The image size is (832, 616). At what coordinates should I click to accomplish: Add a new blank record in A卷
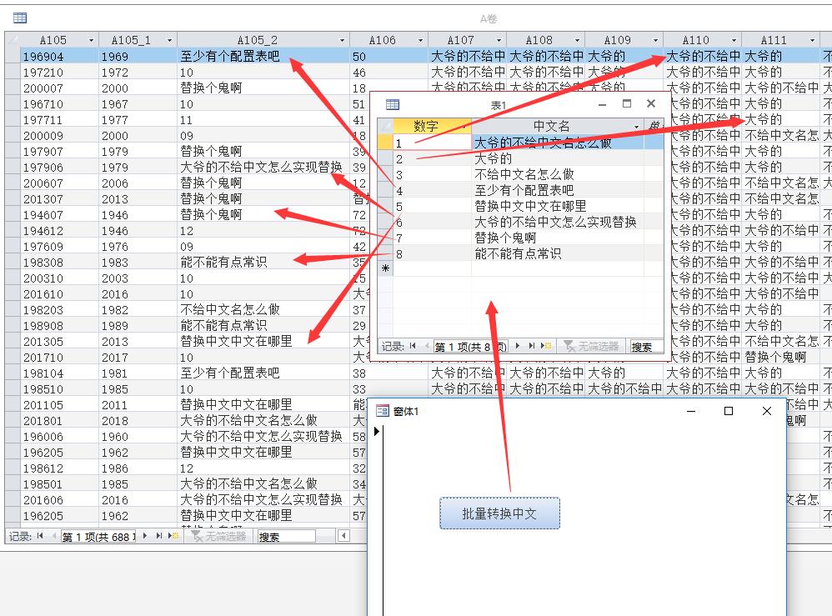[x=173, y=537]
